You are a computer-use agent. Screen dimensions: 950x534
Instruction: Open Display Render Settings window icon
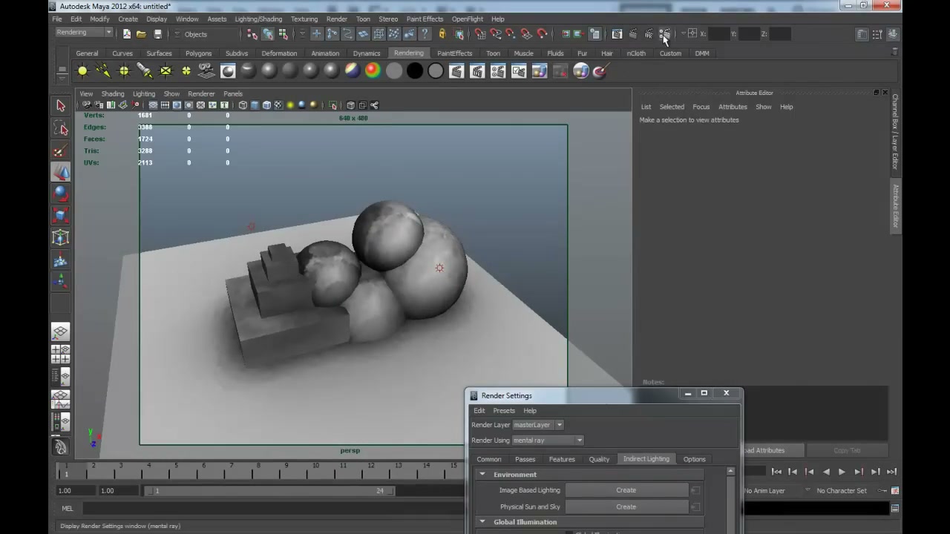(664, 34)
